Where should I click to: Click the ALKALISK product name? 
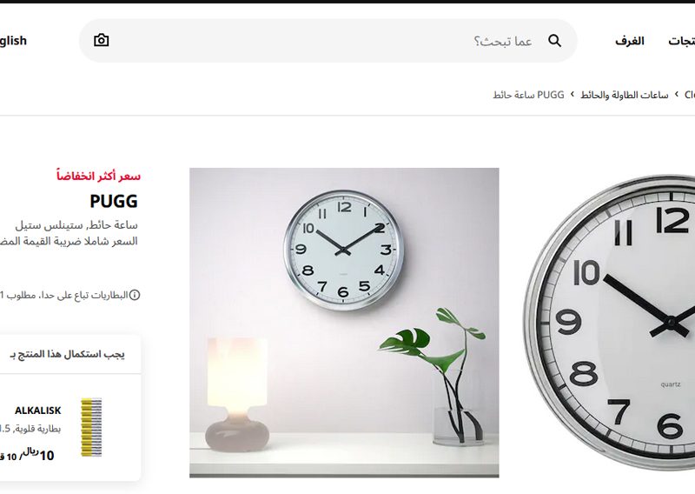37,411
